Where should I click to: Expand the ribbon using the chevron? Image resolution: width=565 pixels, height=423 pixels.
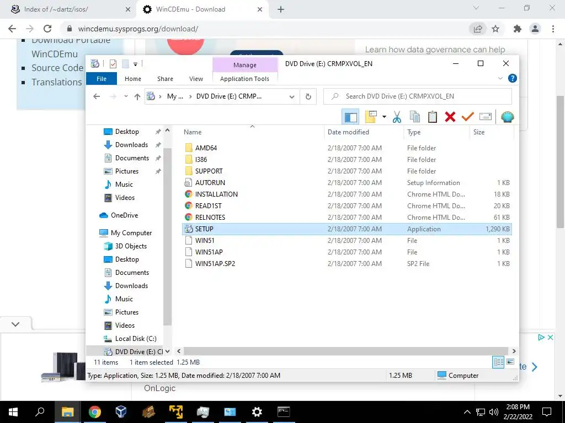[500, 78]
